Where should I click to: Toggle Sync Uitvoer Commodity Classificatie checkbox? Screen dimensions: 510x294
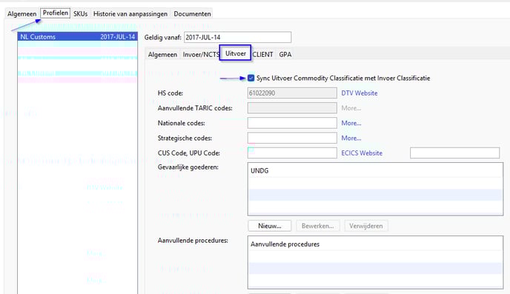point(251,78)
